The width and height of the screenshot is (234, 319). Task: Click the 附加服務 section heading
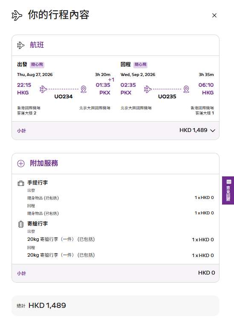click(44, 163)
